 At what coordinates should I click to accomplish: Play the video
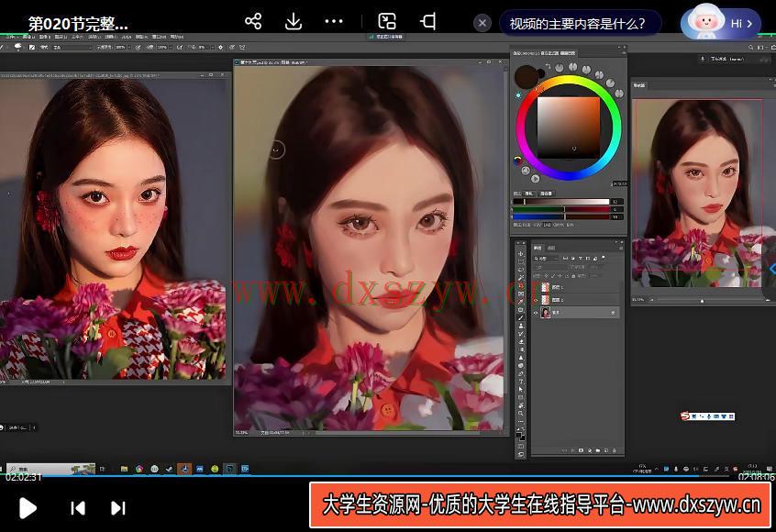click(x=28, y=508)
